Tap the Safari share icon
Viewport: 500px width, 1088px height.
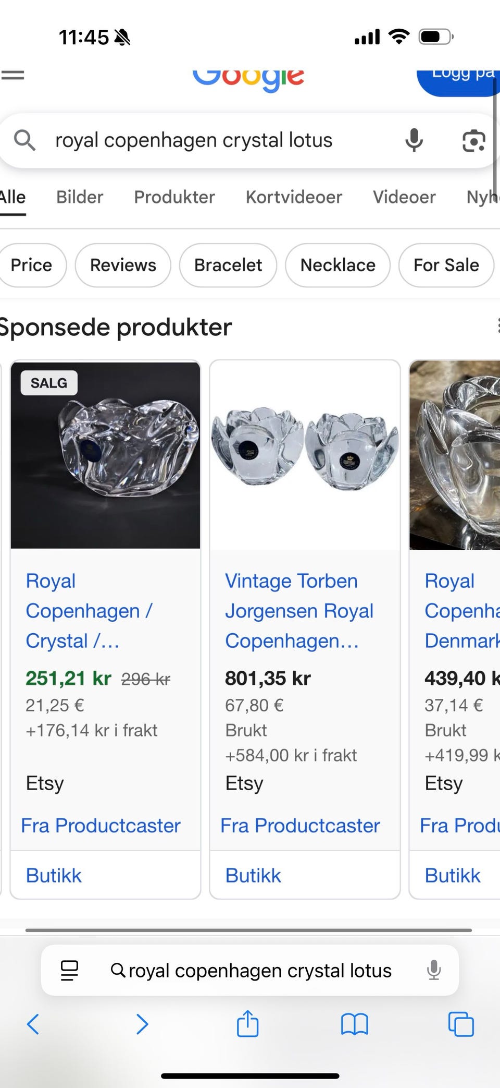(x=247, y=1023)
